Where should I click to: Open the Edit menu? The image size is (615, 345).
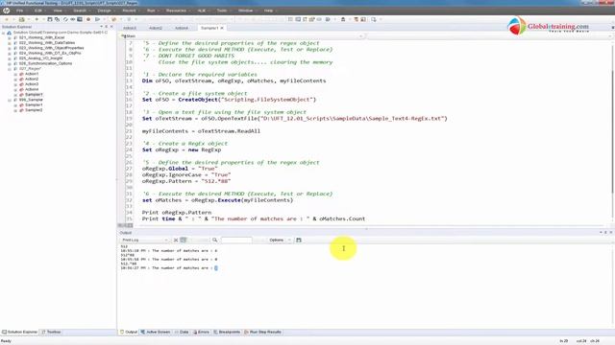(38, 11)
